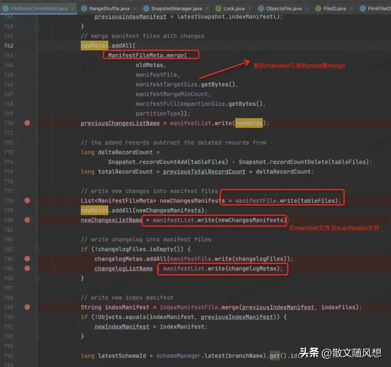Click Objects.equals call on line 790
Screen dimensions: 391x367
click(x=122, y=317)
